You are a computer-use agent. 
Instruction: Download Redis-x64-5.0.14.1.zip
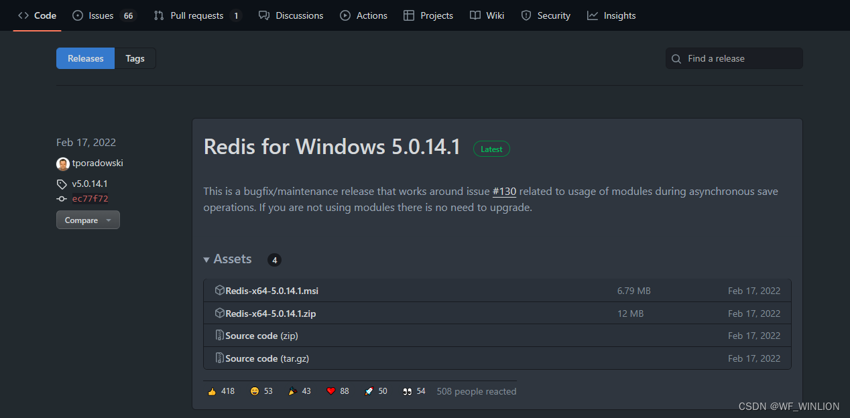(271, 313)
